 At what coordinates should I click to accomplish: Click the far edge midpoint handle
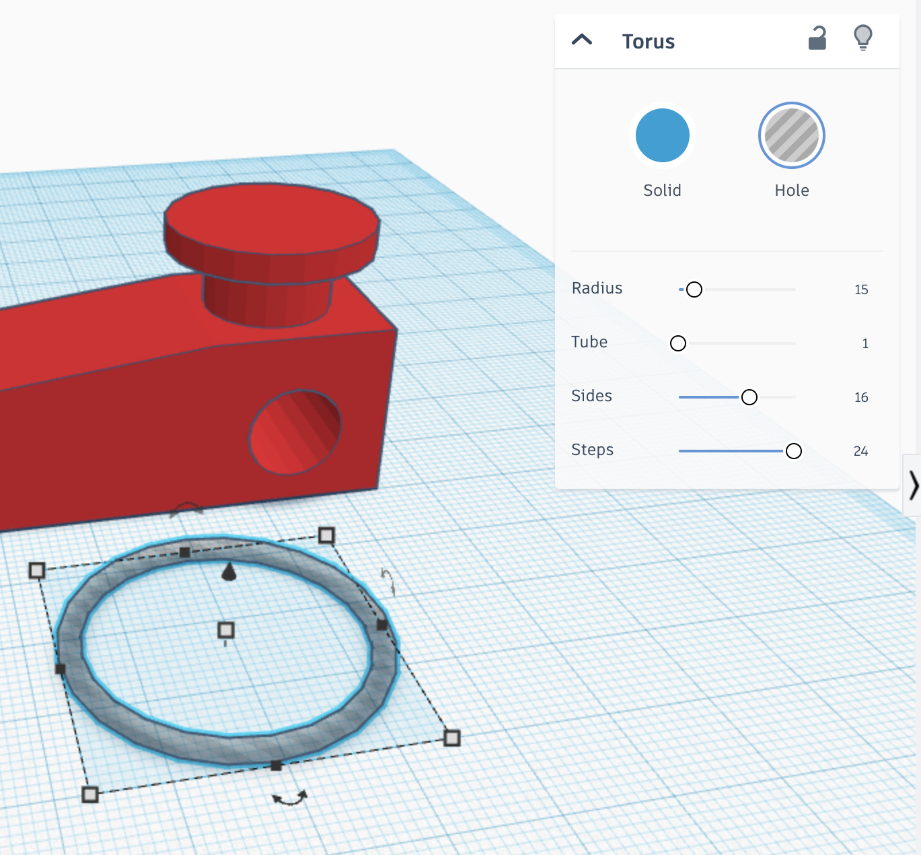[x=185, y=552]
